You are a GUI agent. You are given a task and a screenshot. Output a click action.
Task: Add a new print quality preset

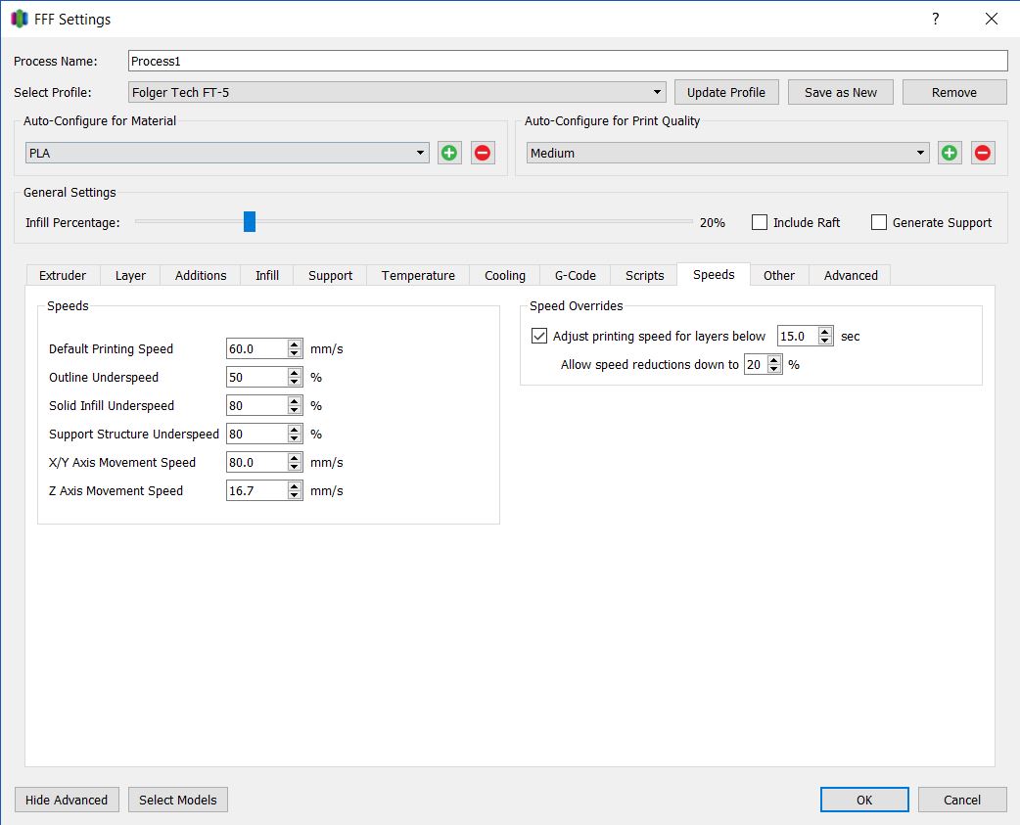pyautogui.click(x=950, y=153)
